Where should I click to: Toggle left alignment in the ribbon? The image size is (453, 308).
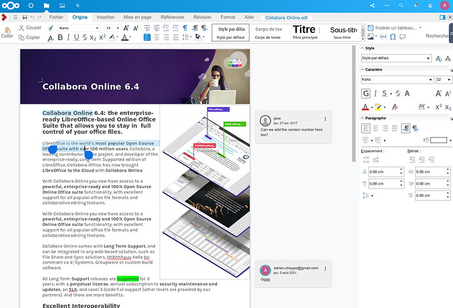point(147,37)
